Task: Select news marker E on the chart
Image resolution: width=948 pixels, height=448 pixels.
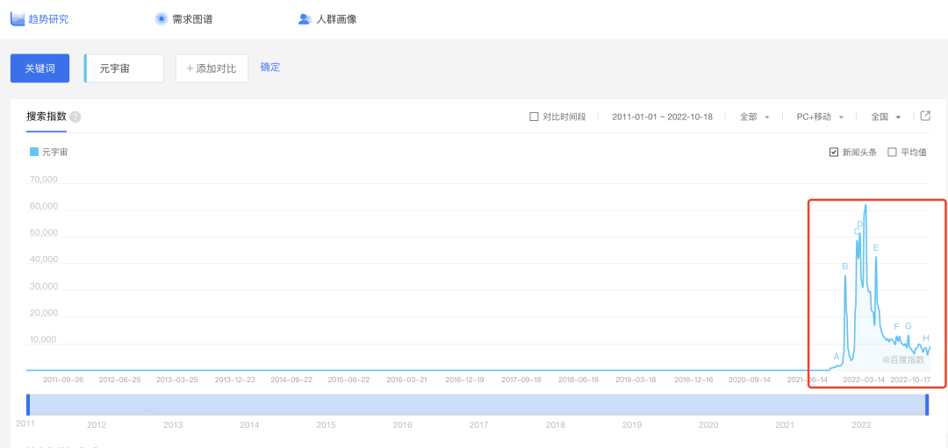Action: point(875,248)
